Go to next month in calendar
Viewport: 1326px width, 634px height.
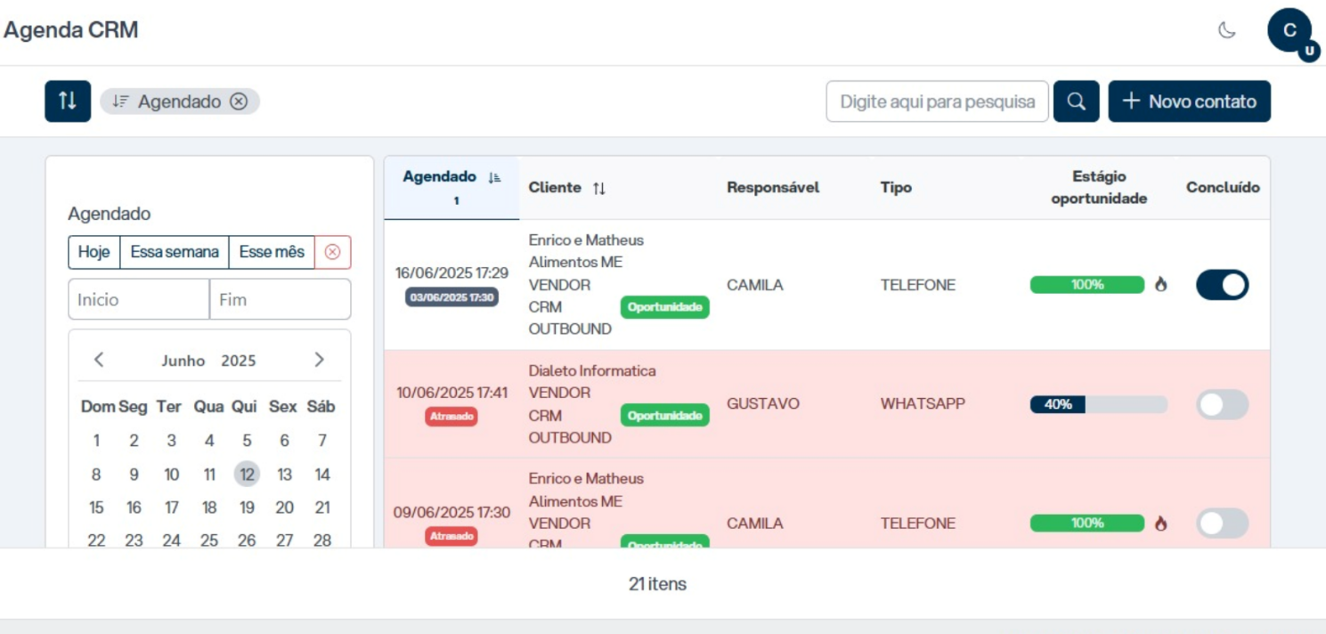[x=319, y=360]
